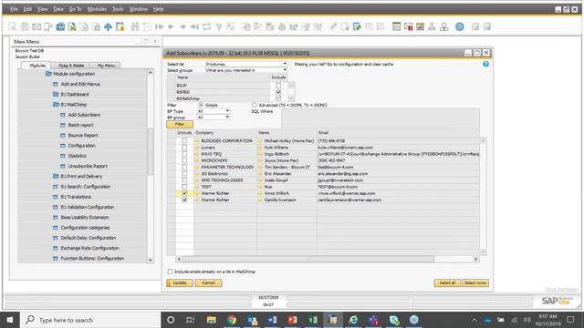Viewport: 584px width, 328px height.
Task: Expand the B1 Print and Delivery folder
Action: pyautogui.click(x=56, y=176)
